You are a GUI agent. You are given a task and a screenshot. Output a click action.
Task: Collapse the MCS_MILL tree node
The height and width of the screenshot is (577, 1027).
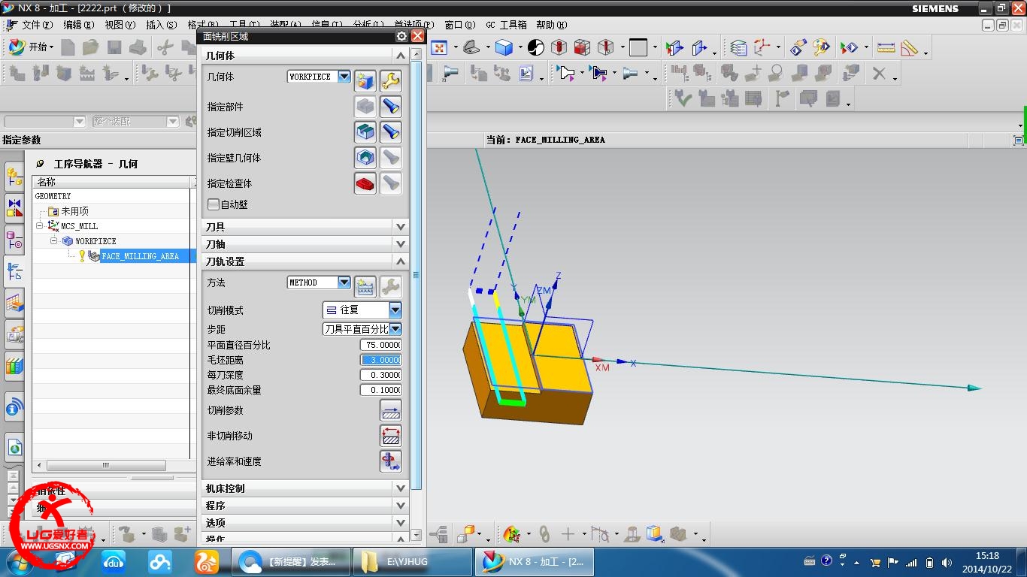(x=39, y=225)
